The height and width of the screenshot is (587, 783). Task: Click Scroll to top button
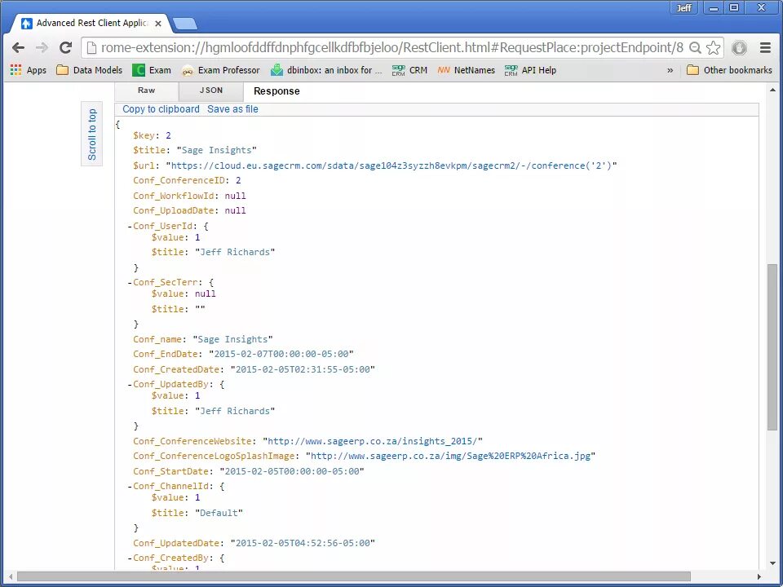(92, 134)
